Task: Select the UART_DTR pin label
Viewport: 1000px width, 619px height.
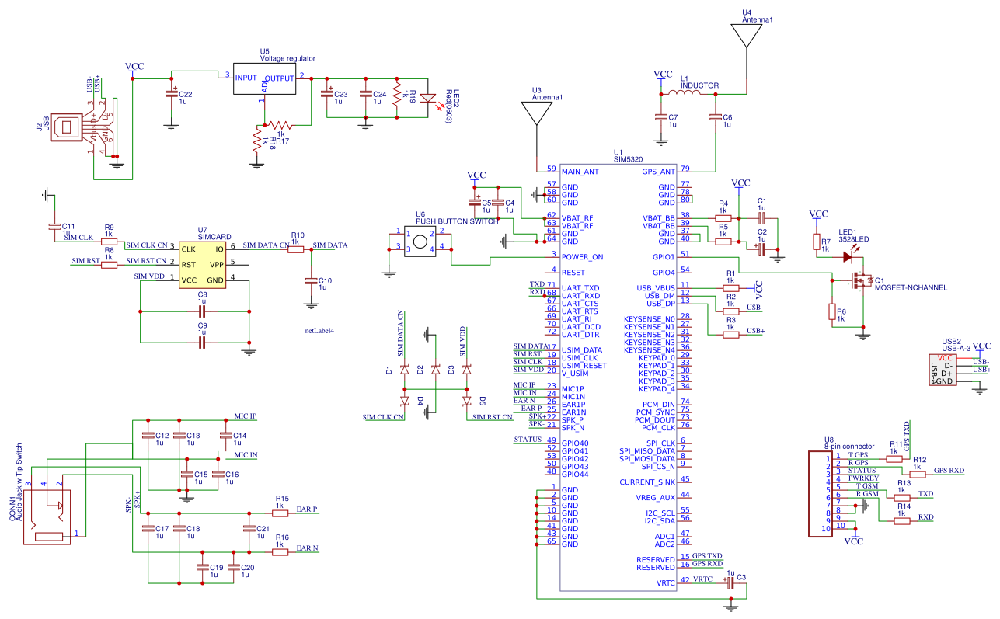Action: [x=580, y=335]
